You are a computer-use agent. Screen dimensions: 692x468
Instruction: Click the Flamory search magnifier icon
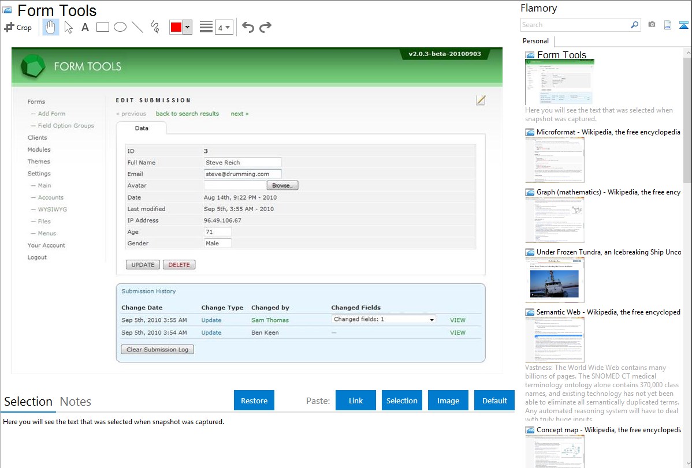634,25
